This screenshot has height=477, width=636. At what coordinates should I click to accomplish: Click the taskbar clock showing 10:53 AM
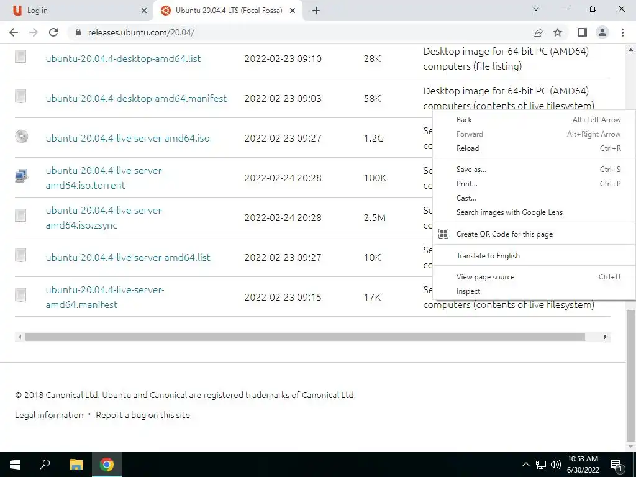pyautogui.click(x=583, y=465)
